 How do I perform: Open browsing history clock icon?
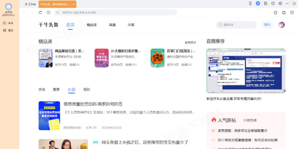pyautogui.click(x=49, y=13)
